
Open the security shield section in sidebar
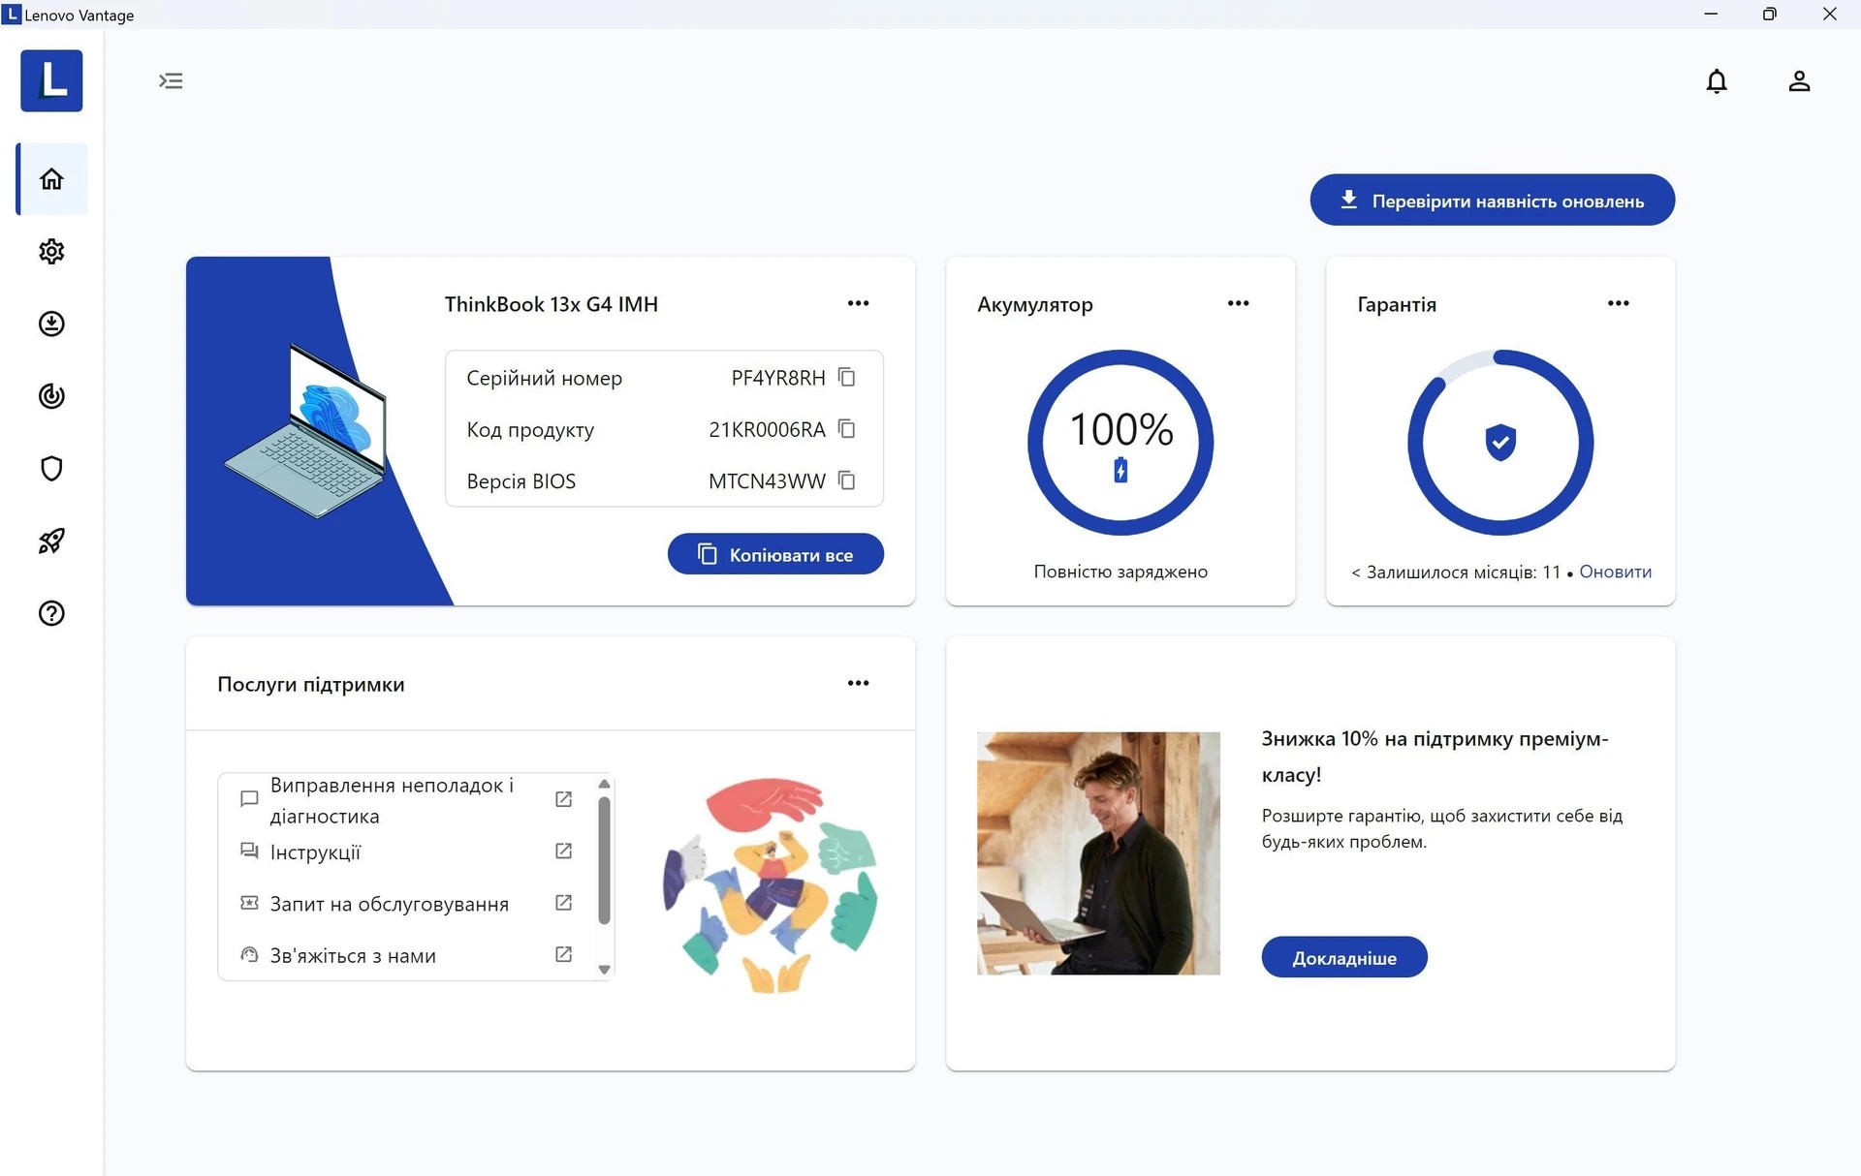point(51,469)
